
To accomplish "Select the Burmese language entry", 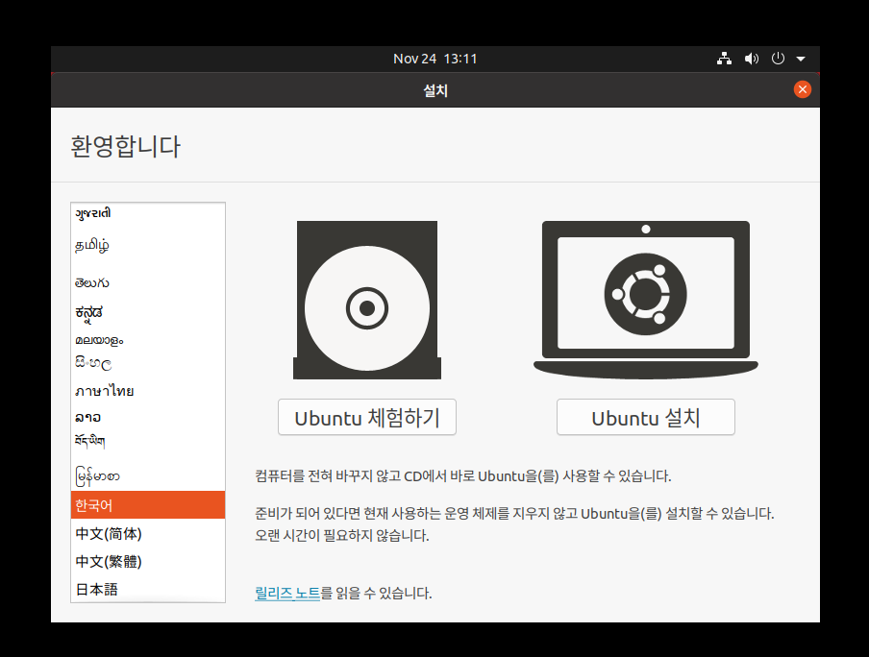I will 148,475.
